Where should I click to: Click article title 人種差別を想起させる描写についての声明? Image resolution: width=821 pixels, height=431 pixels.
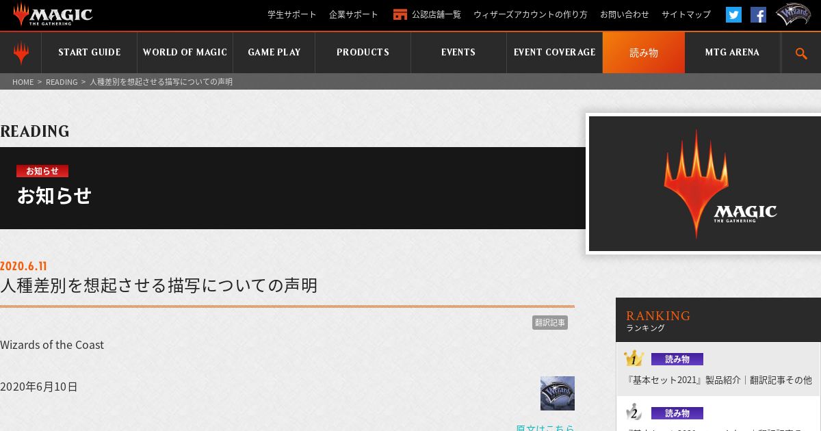click(159, 285)
